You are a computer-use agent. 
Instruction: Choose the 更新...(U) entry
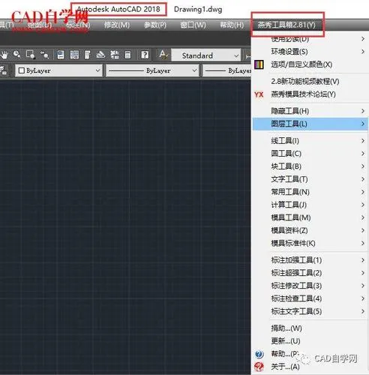[x=310, y=340]
